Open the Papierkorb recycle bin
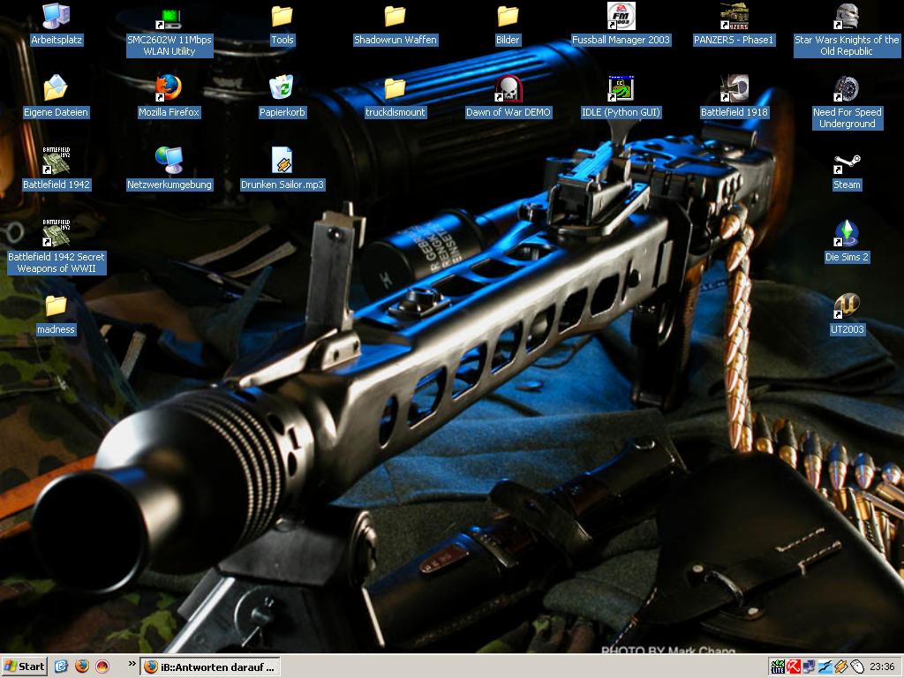This screenshot has width=904, height=678. pos(282,89)
